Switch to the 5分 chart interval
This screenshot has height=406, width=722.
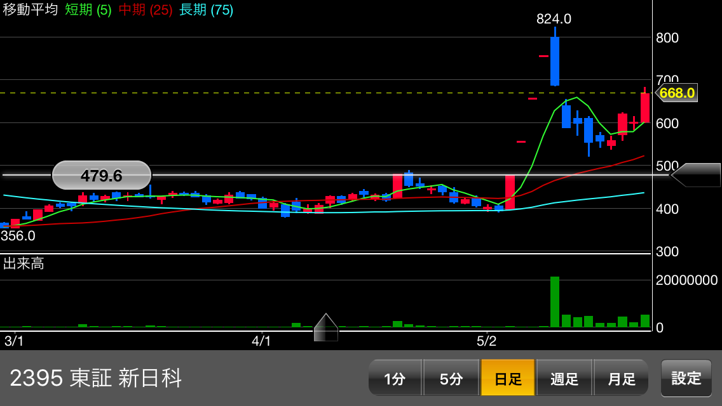coord(451,378)
